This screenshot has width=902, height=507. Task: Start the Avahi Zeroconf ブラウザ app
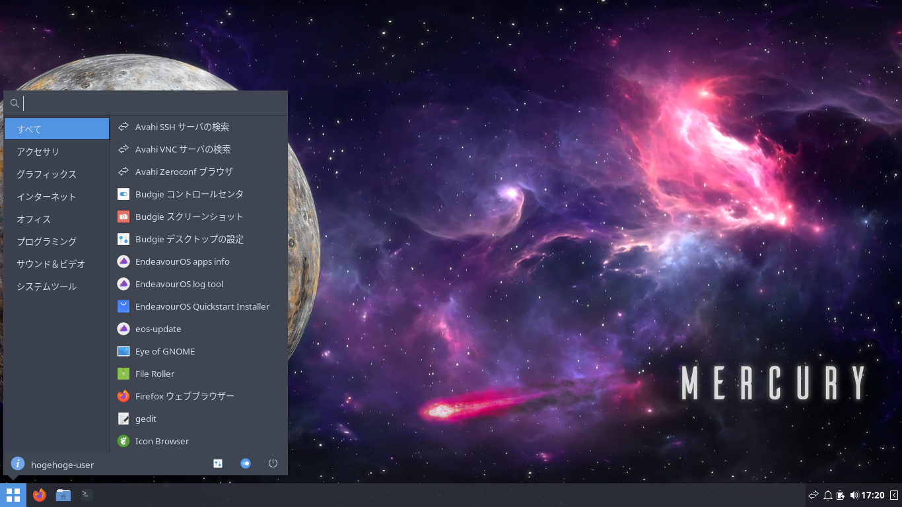tap(199, 172)
